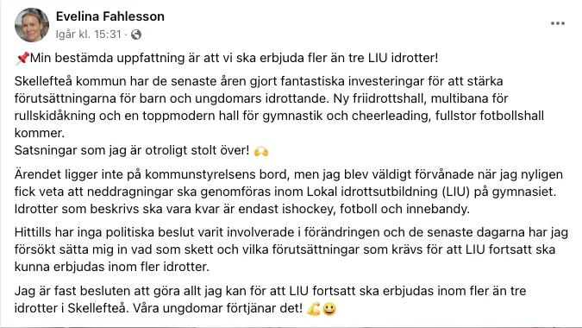
Task: Click the opening line about LIU idrotter
Action: (x=227, y=58)
